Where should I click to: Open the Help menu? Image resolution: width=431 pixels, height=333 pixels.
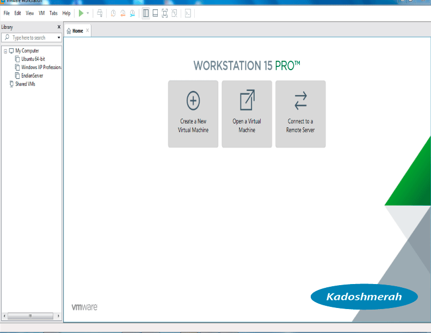coord(66,13)
